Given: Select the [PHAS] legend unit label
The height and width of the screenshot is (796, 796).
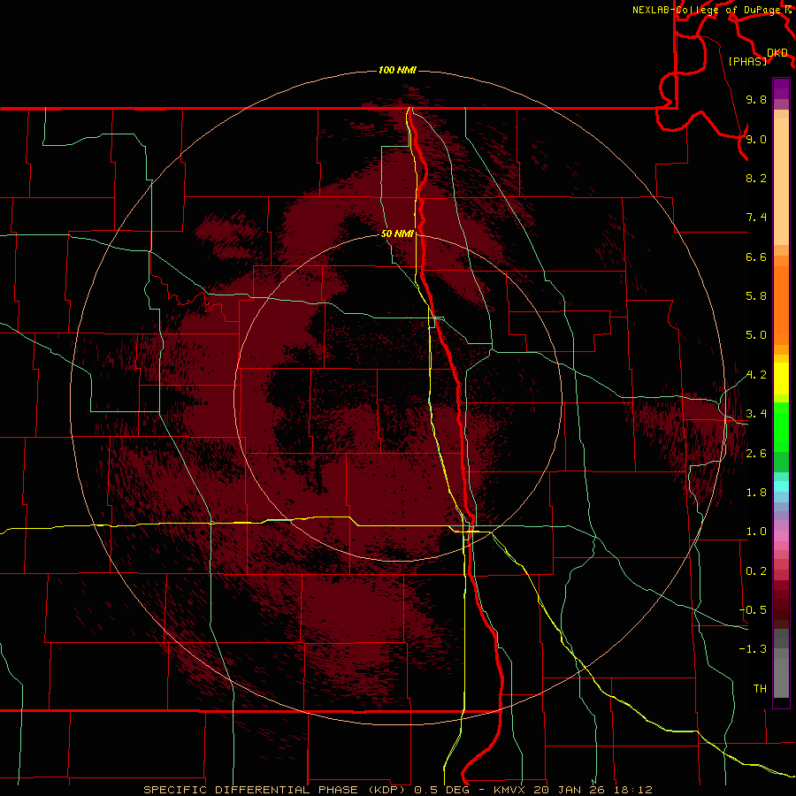Looking at the screenshot, I should point(747,61).
